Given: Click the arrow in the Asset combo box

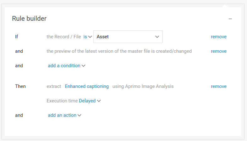Looking at the screenshot, I should (157, 37).
